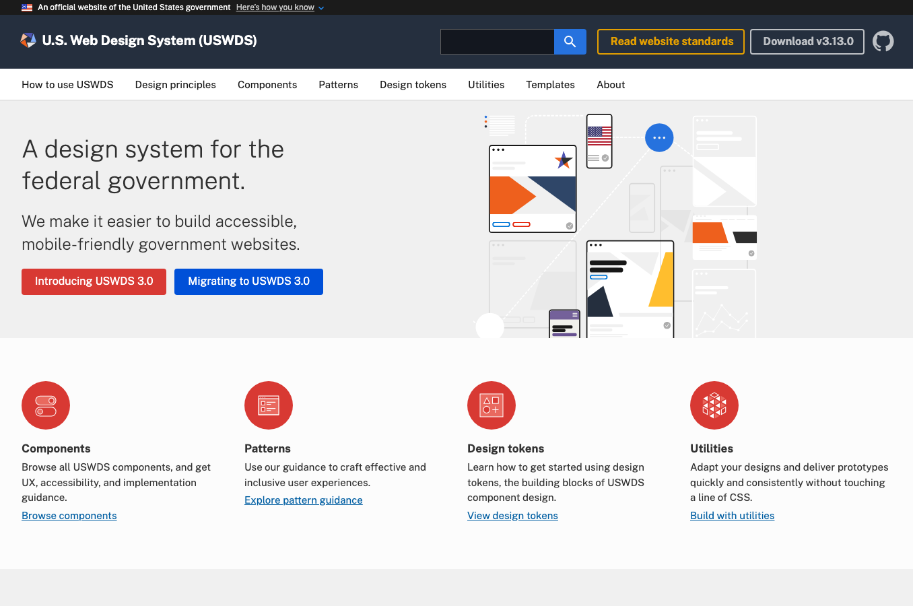The height and width of the screenshot is (606, 913).
Task: Select Design principles in the navigation
Action: pyautogui.click(x=175, y=84)
